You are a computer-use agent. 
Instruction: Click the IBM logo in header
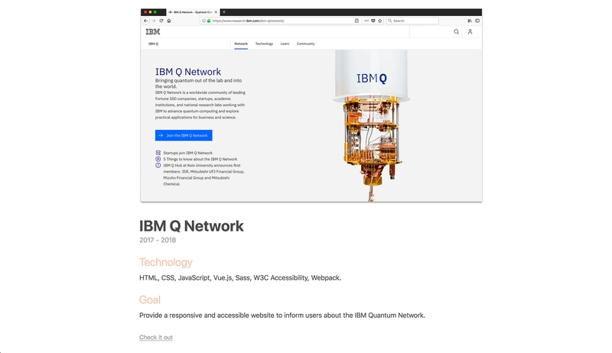(152, 31)
